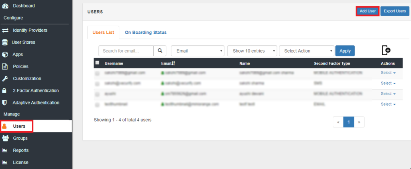Click the User Stores database icon
This screenshot has height=169, width=411.
[x=5, y=42]
